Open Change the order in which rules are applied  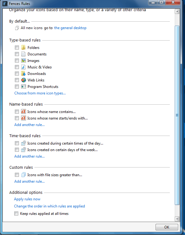tap(49, 206)
